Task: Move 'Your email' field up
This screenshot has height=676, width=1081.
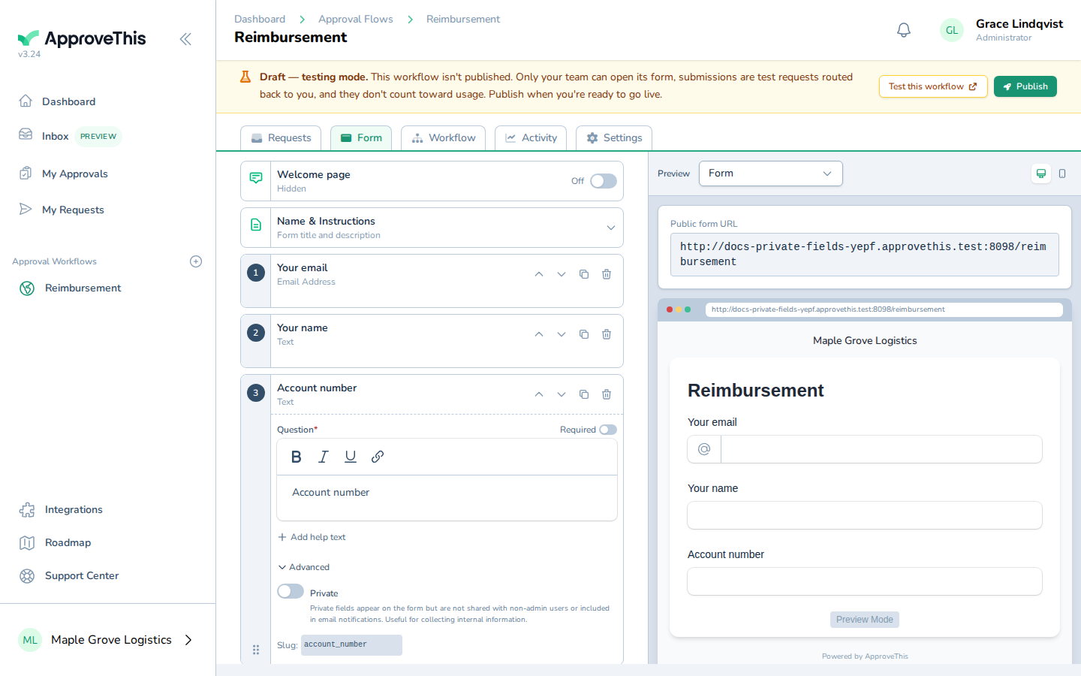Action: (x=539, y=274)
